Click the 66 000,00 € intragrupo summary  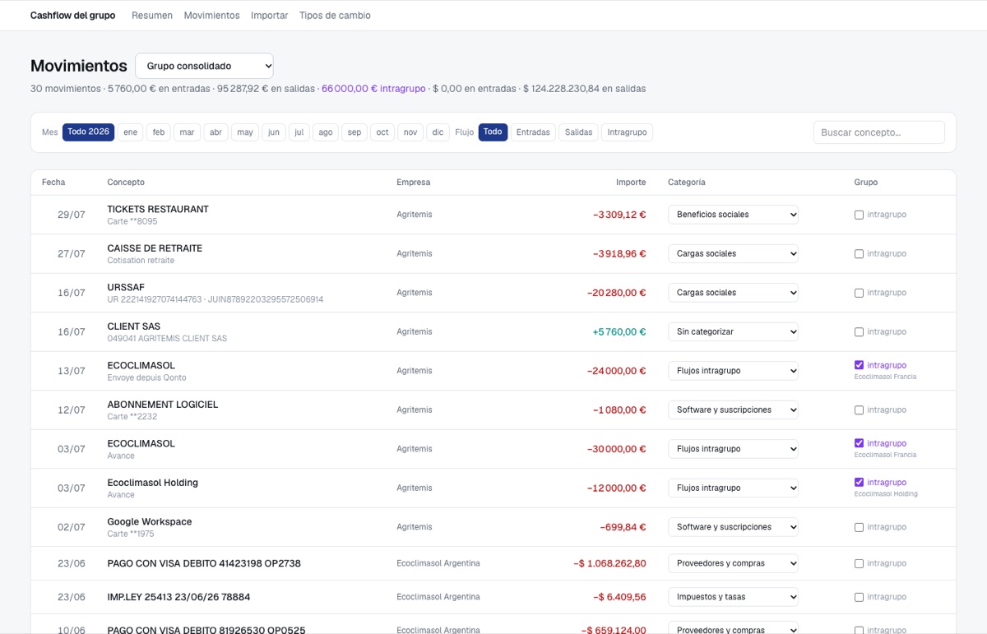coord(373,89)
